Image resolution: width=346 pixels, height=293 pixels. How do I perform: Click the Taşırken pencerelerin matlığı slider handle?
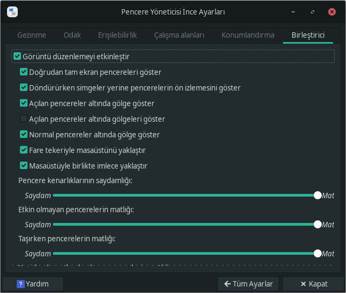[317, 253]
